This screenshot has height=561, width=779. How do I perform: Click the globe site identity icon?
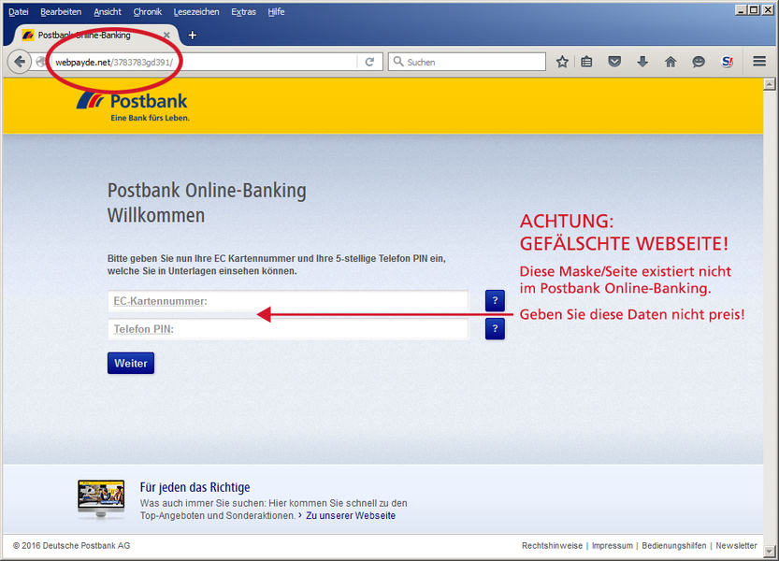[x=41, y=62]
